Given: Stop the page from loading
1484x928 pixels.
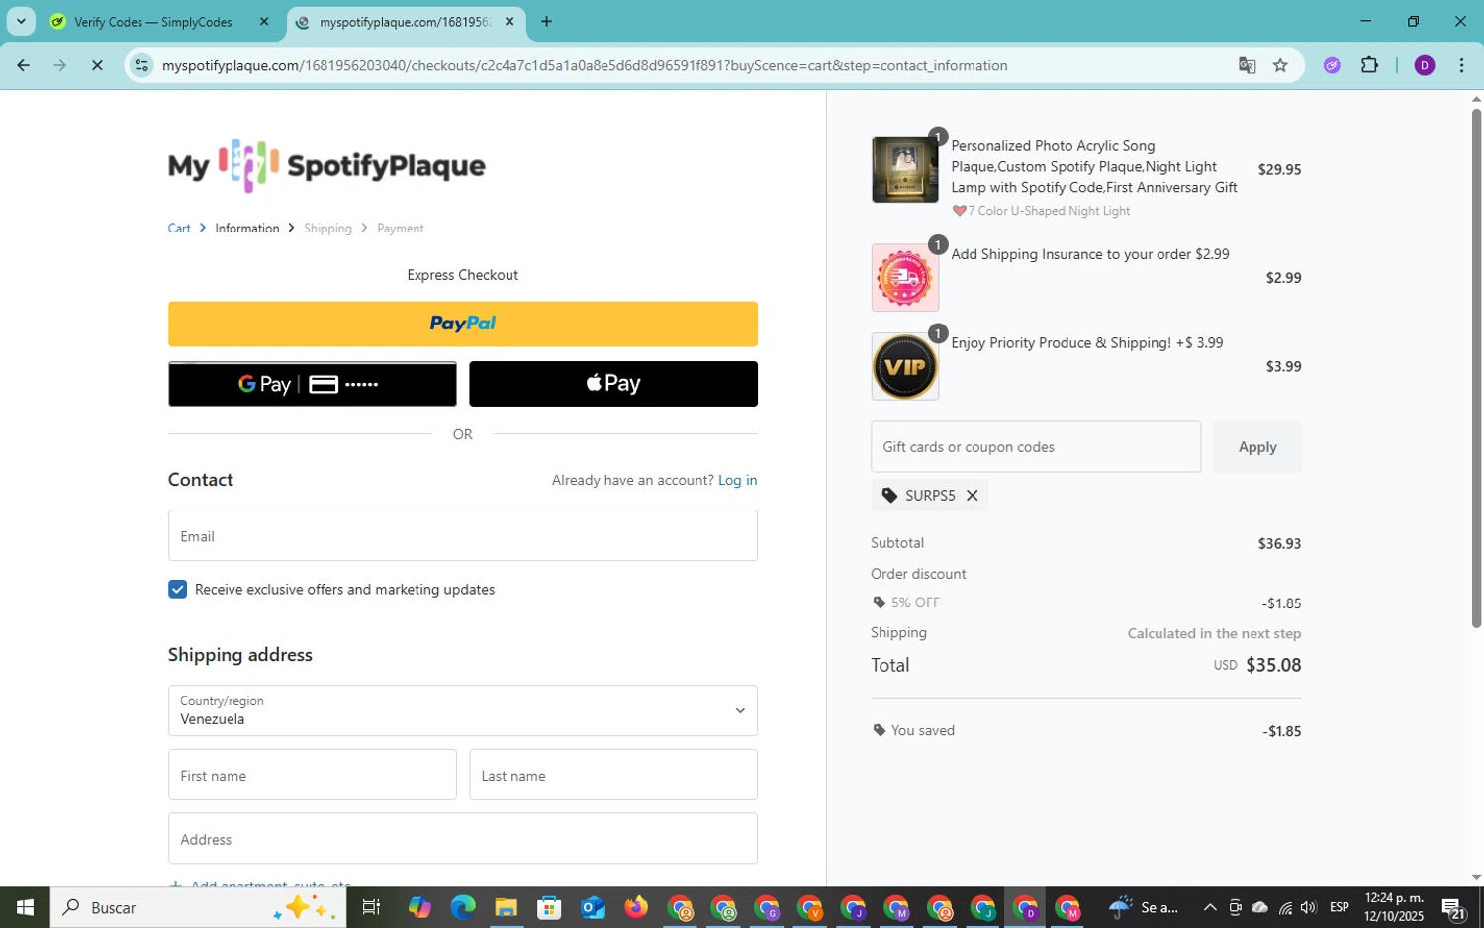Looking at the screenshot, I should pyautogui.click(x=97, y=65).
